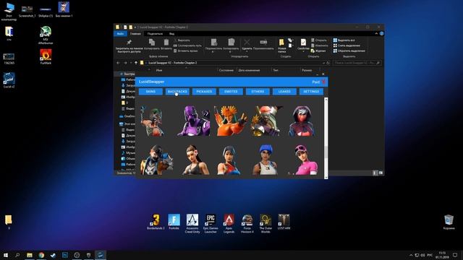Choose the red hooded skin thumbnail
463x260 pixels.
coord(302,121)
